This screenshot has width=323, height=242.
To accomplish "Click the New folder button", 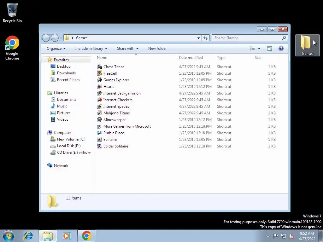I will [157, 48].
